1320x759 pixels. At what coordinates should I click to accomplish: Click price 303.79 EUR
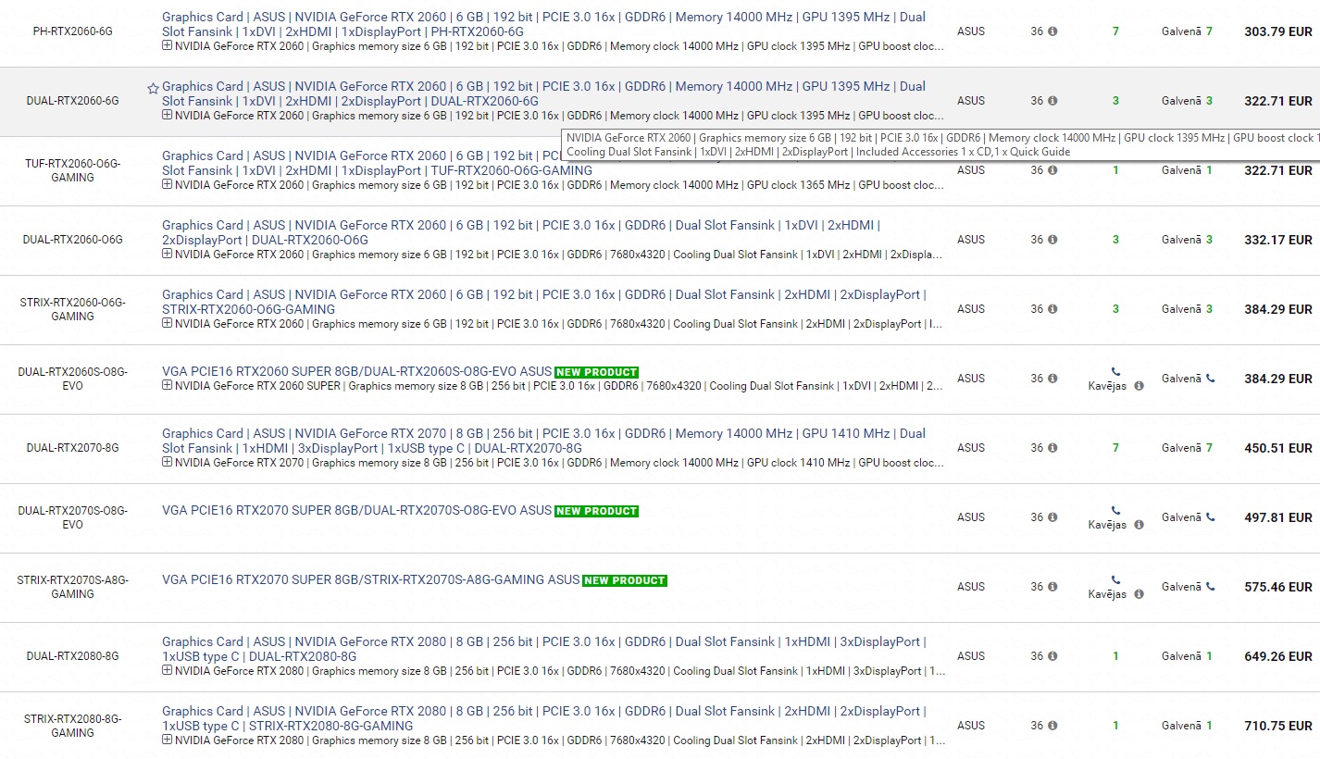(x=1278, y=31)
